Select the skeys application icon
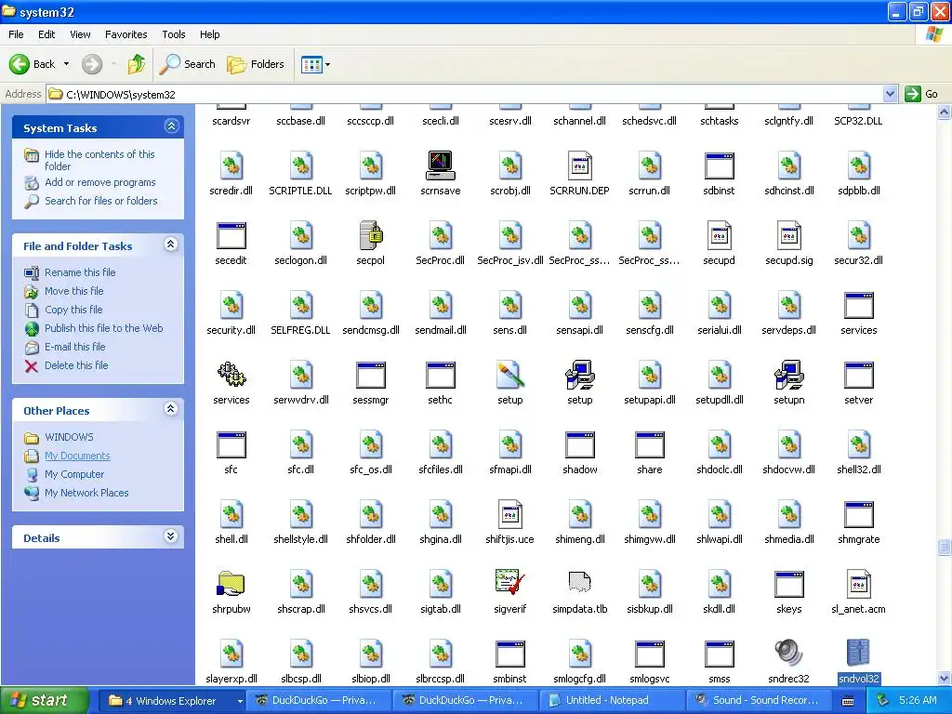The height and width of the screenshot is (714, 952). coord(788,584)
